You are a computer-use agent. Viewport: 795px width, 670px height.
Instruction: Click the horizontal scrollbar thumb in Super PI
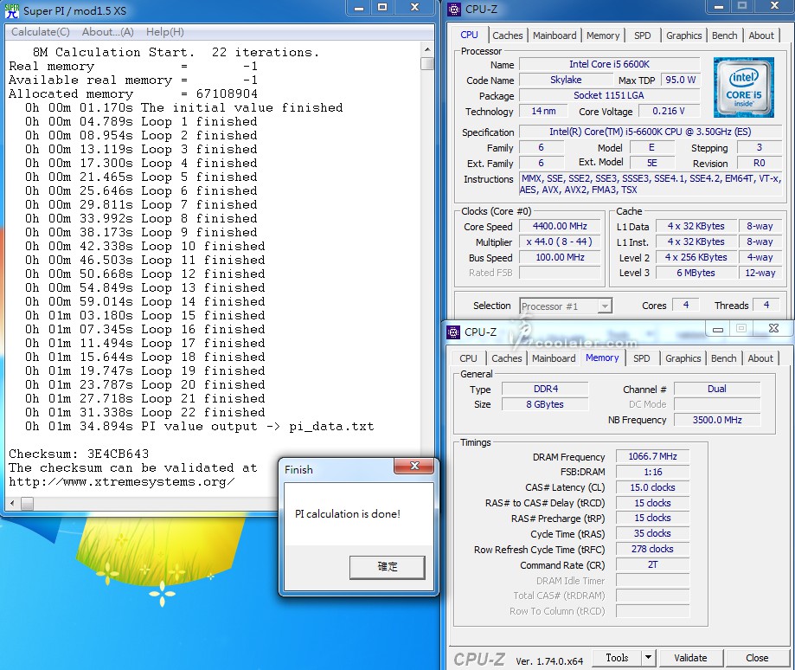[27, 504]
